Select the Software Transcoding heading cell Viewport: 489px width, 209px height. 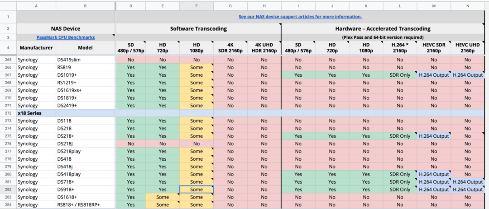pyautogui.click(x=198, y=28)
